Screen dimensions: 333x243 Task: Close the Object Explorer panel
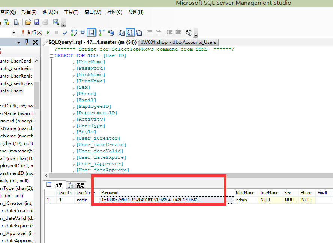click(35, 42)
